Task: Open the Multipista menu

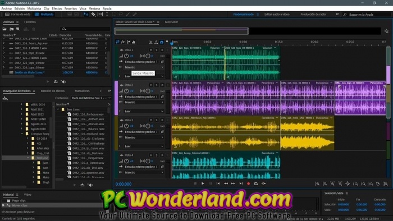Action: coord(34,8)
